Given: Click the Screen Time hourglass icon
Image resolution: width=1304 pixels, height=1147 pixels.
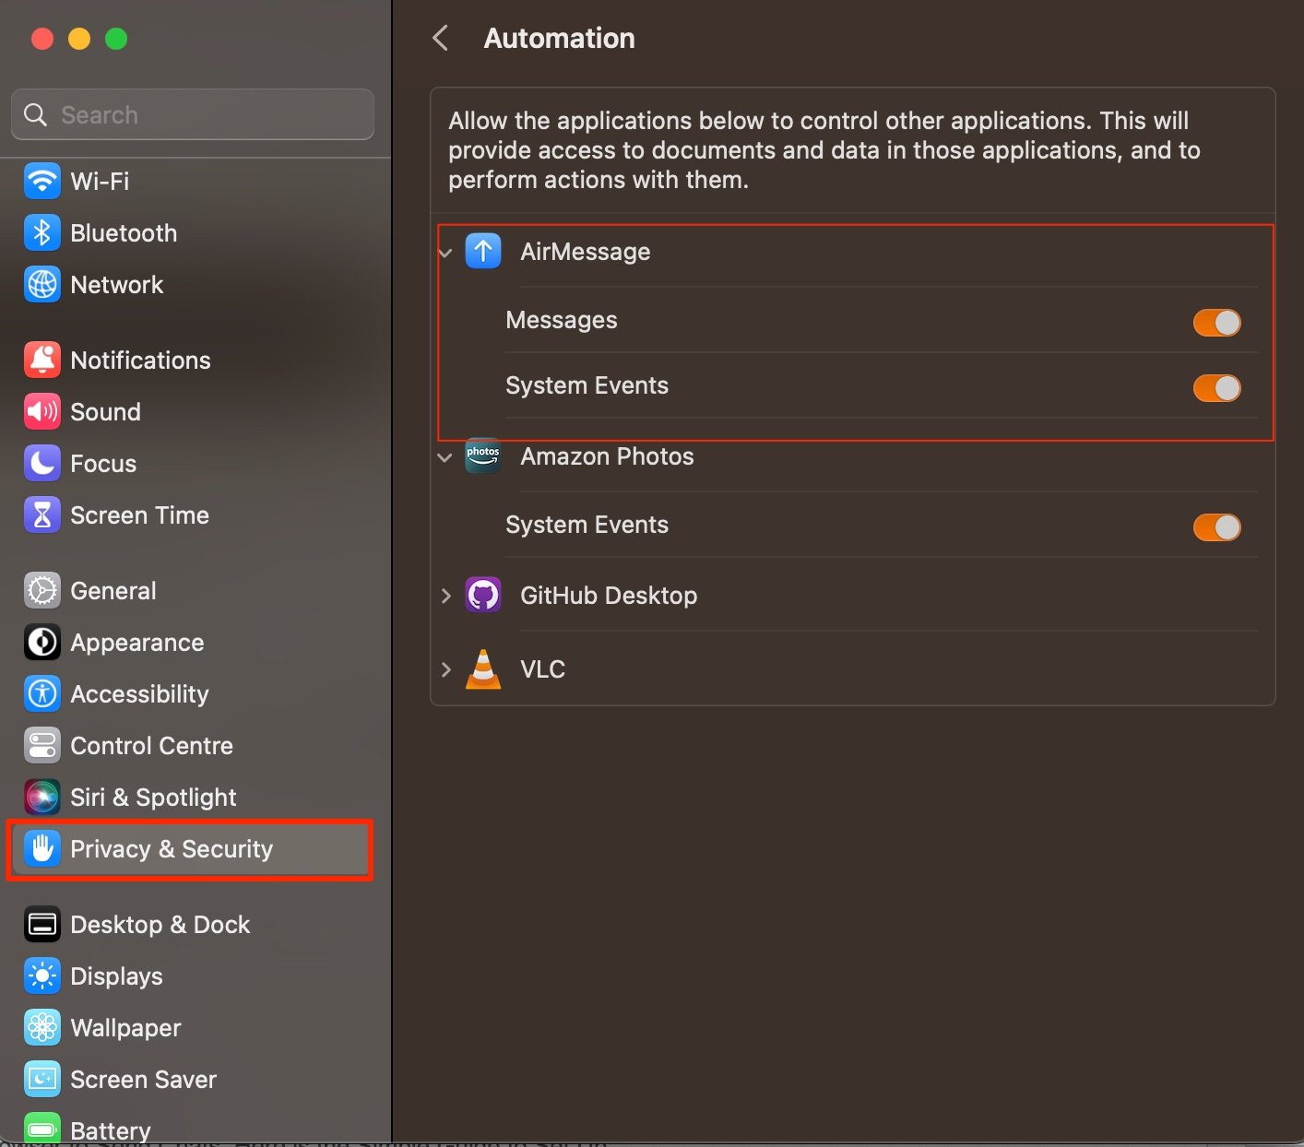Looking at the screenshot, I should [42, 514].
